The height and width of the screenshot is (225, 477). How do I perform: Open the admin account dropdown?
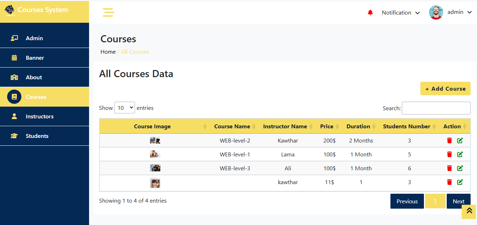pos(460,12)
